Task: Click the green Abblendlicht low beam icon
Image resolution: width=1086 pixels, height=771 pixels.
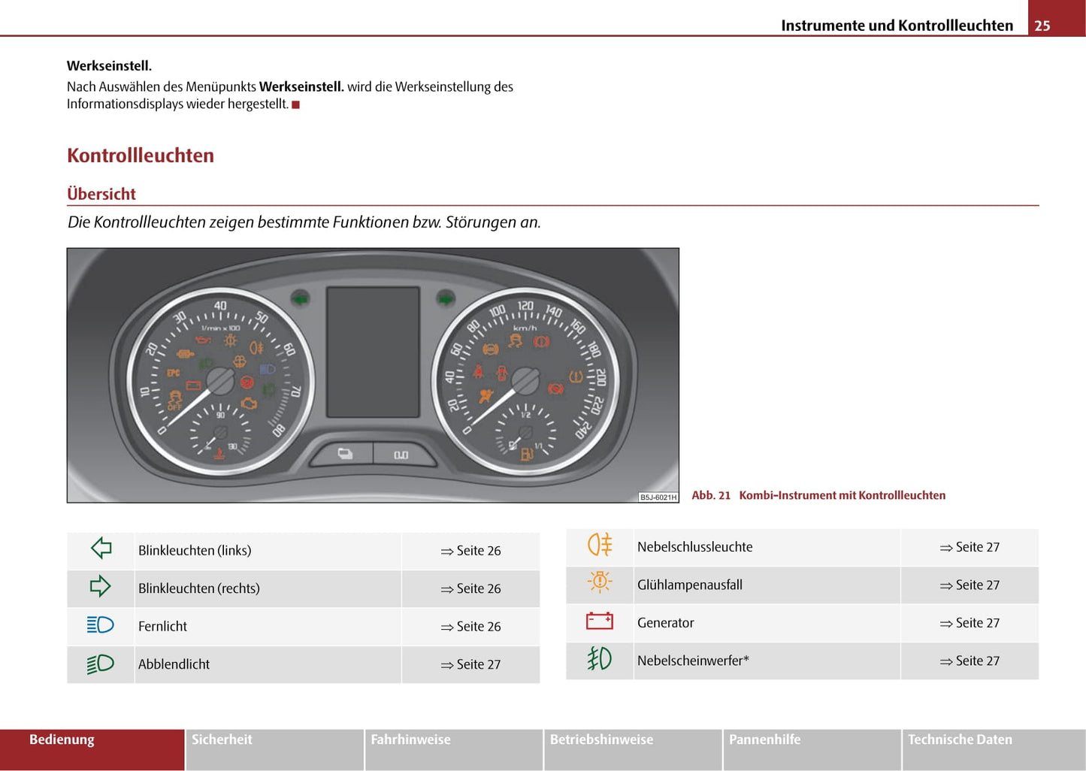Action: coord(101,664)
